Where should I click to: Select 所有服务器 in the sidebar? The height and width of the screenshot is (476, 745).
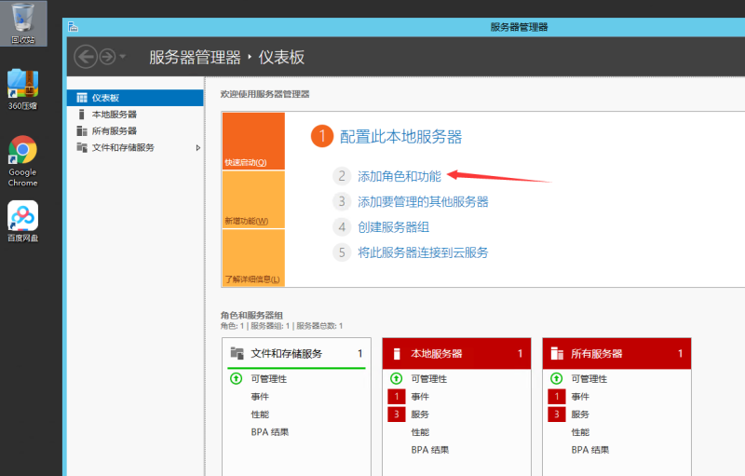[x=135, y=131]
